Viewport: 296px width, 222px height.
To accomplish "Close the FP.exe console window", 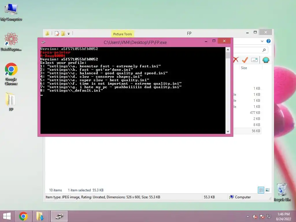I will [x=224, y=41].
